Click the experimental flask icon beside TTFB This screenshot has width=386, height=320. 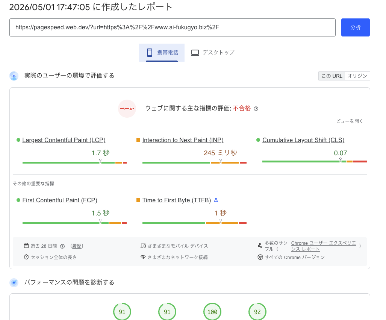(x=216, y=200)
